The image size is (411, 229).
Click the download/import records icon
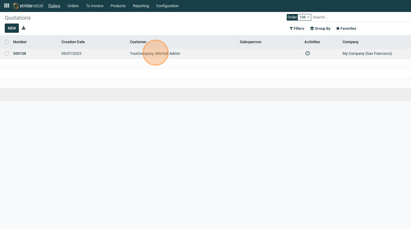pyautogui.click(x=23, y=28)
